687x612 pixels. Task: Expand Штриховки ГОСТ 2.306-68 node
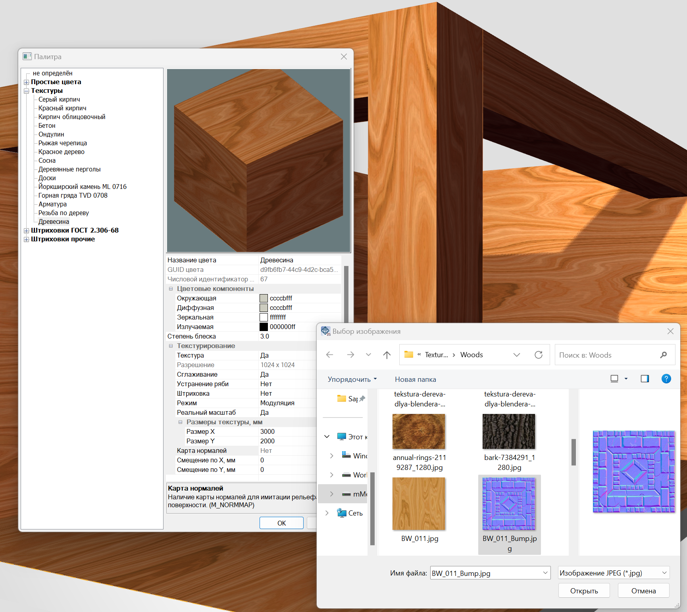pyautogui.click(x=26, y=231)
